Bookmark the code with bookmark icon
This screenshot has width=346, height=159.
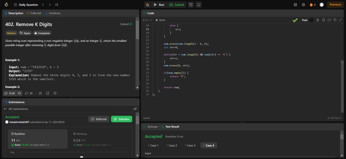(324, 20)
